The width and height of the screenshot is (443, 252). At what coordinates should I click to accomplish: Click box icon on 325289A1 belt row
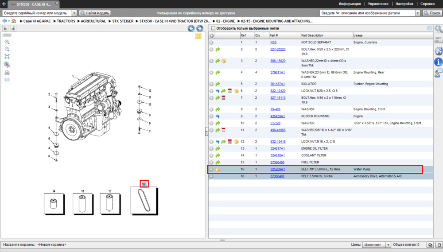[x=218, y=170]
